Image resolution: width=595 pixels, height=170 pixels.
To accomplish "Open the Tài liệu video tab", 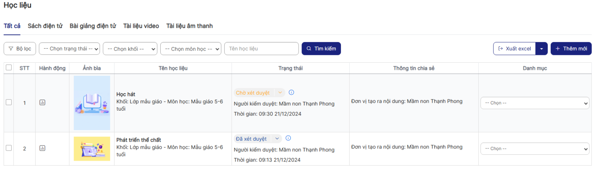I will click(141, 26).
